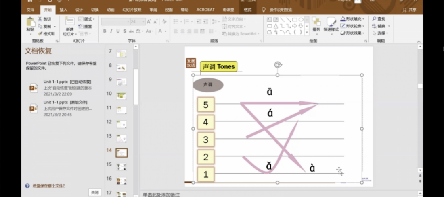
Task: Open the Select (选择) dropdown
Action: [x=381, y=33]
